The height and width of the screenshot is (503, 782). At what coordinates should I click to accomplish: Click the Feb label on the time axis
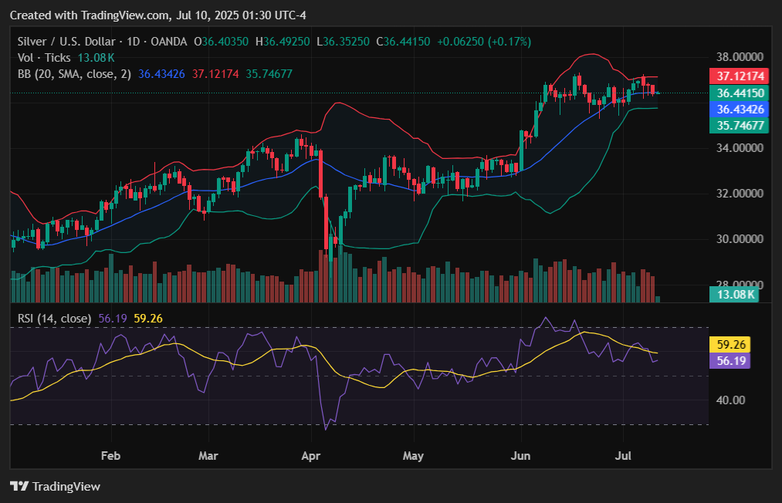pyautogui.click(x=110, y=456)
